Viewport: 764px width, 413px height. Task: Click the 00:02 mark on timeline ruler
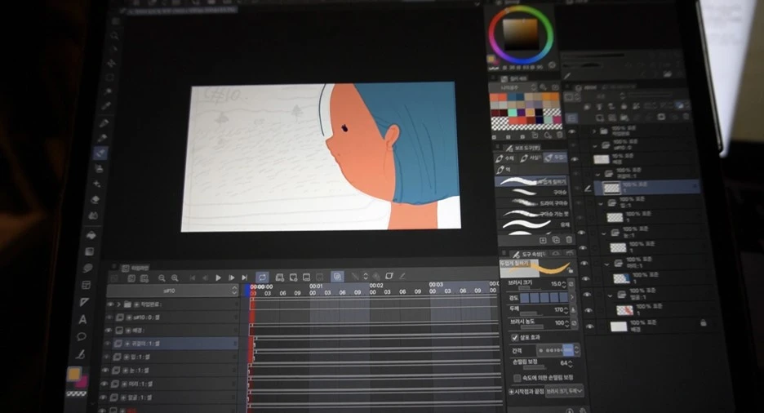click(375, 286)
